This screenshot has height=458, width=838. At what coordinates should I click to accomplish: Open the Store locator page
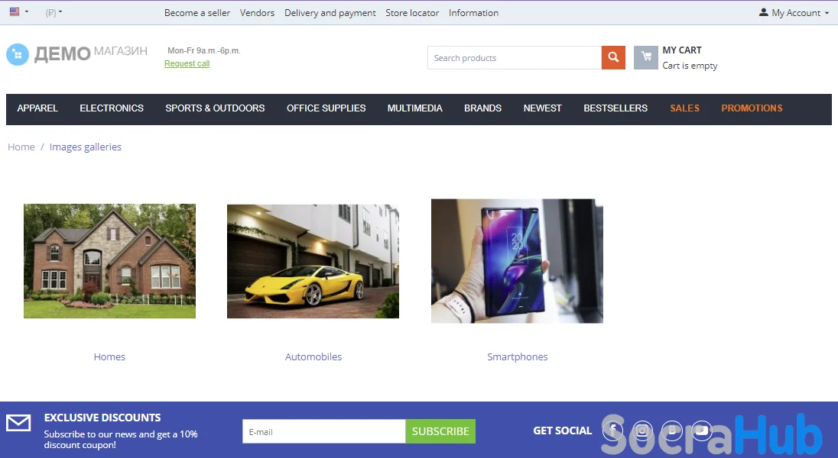point(412,13)
